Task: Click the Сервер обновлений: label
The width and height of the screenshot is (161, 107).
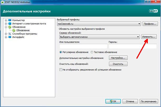Action: coord(70,33)
